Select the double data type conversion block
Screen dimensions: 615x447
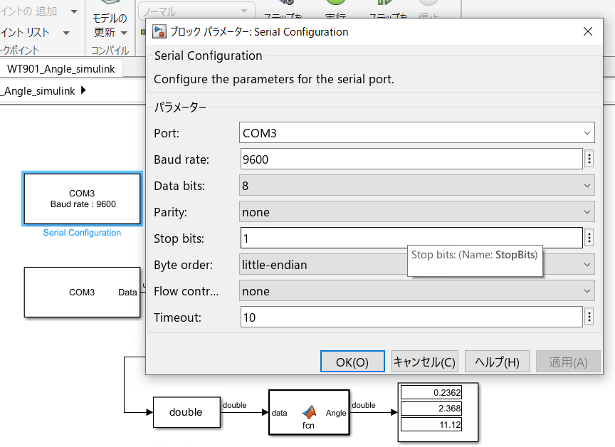186,412
